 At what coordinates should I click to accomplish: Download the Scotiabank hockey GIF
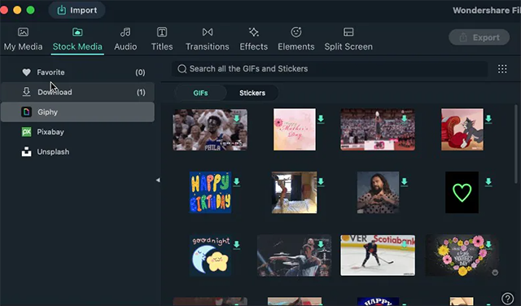click(x=404, y=245)
